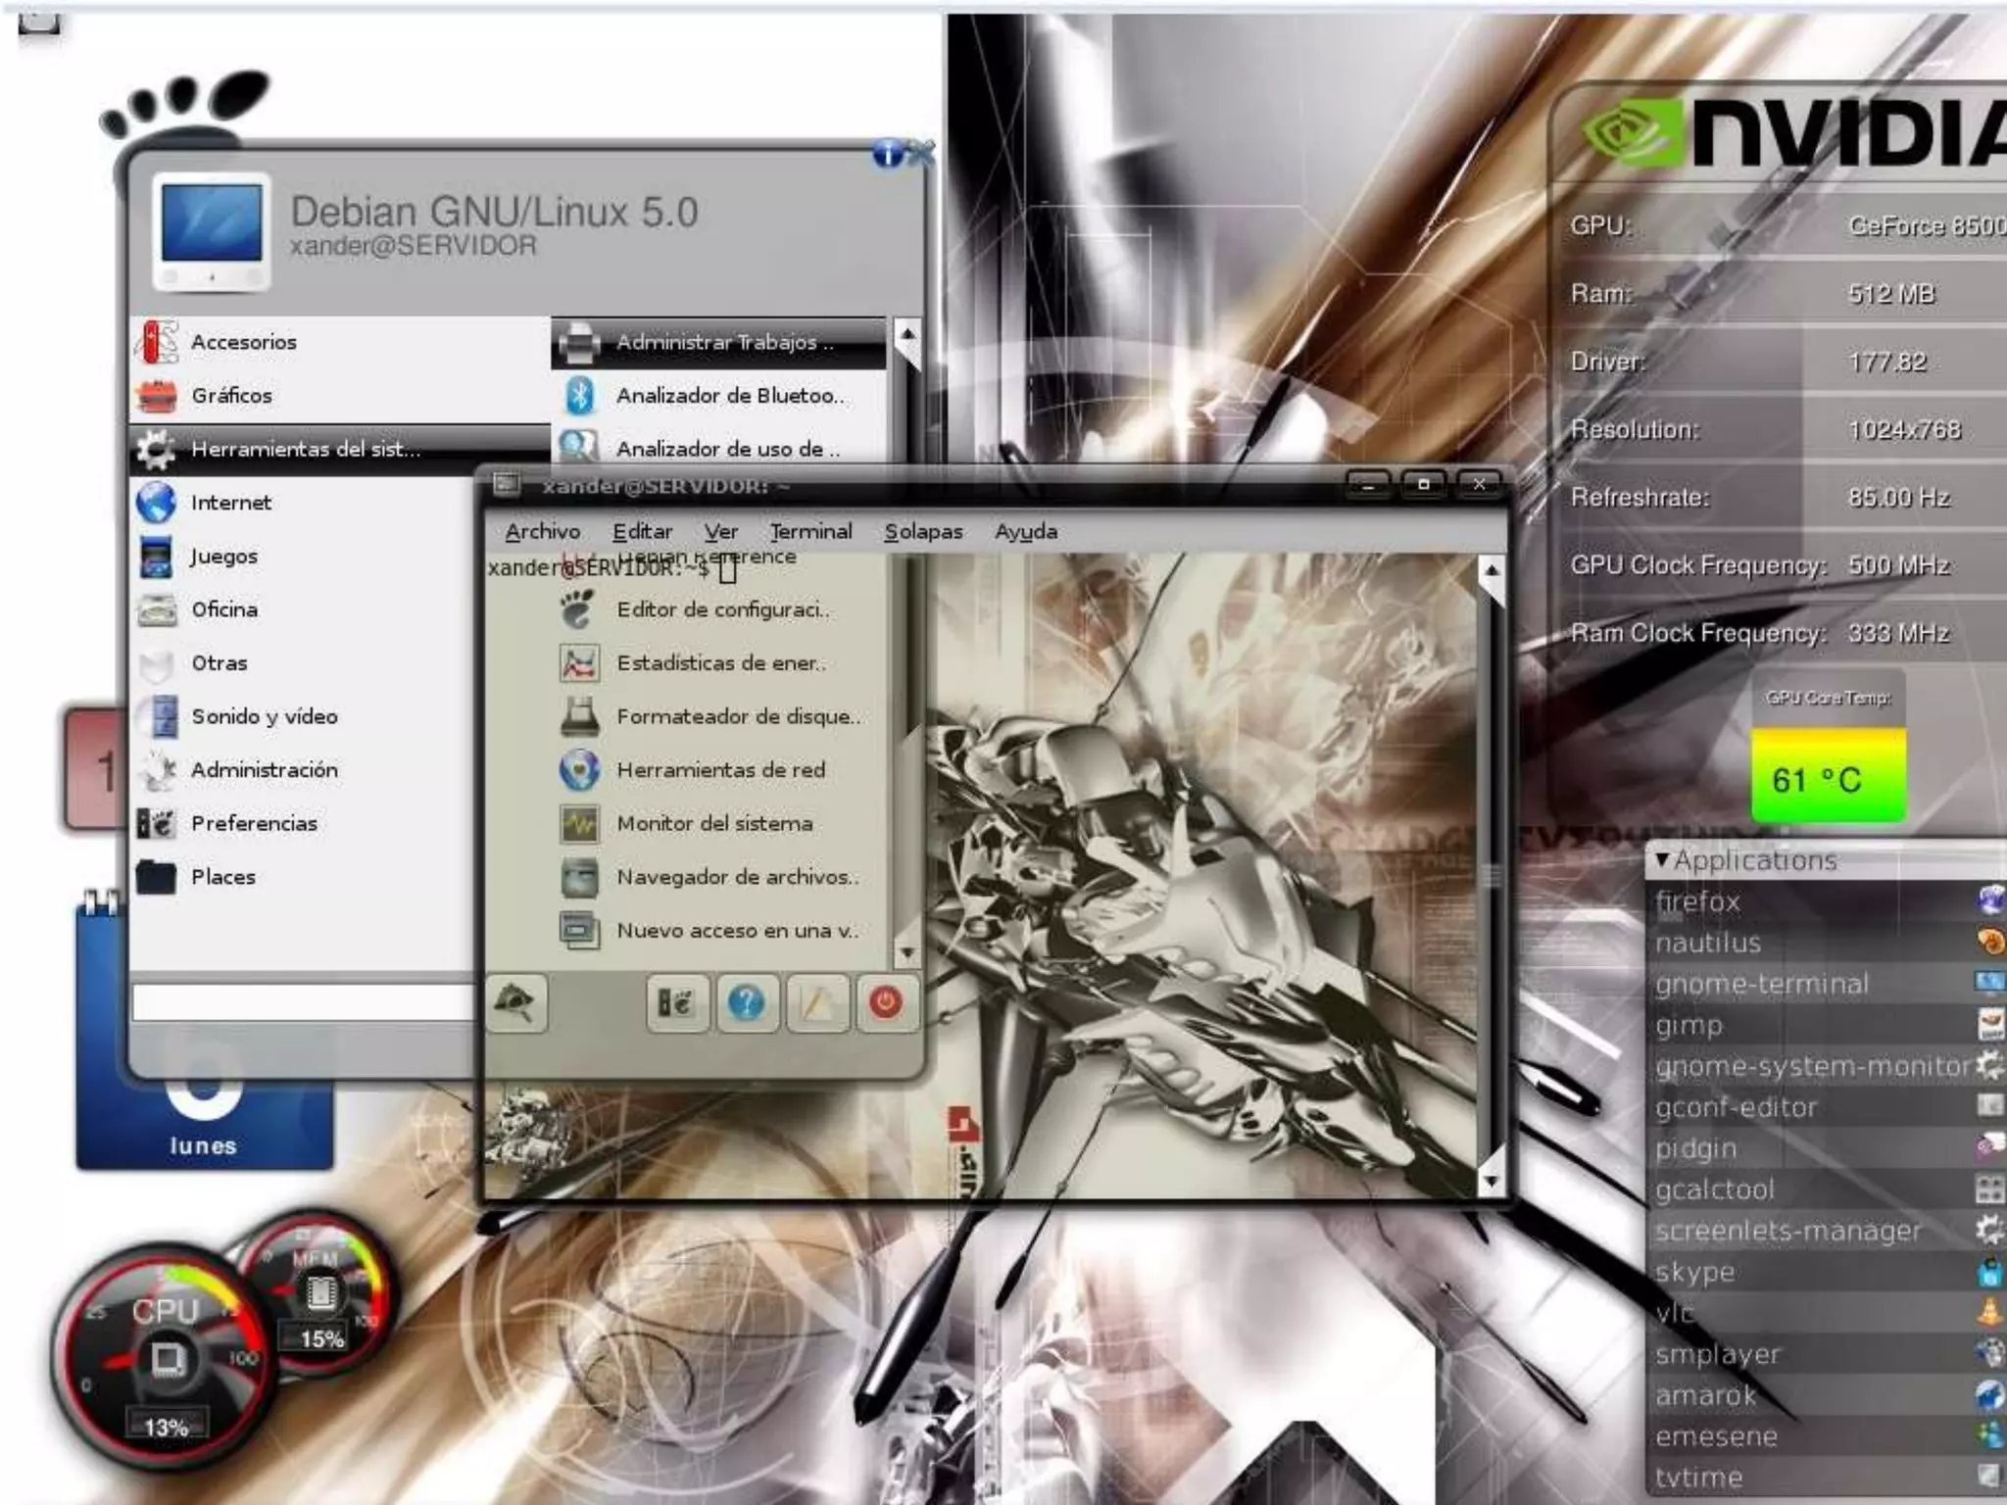Open the Ayuda menu in terminal

[1025, 531]
